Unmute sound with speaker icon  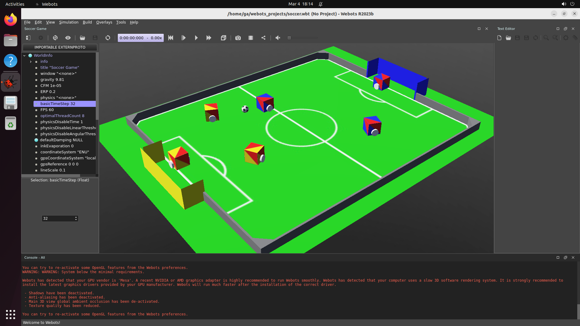point(278,38)
